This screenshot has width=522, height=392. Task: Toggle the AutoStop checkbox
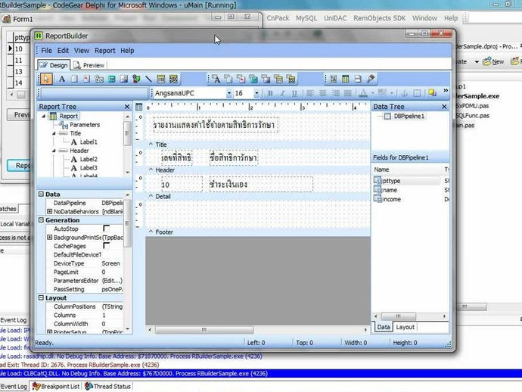click(106, 229)
